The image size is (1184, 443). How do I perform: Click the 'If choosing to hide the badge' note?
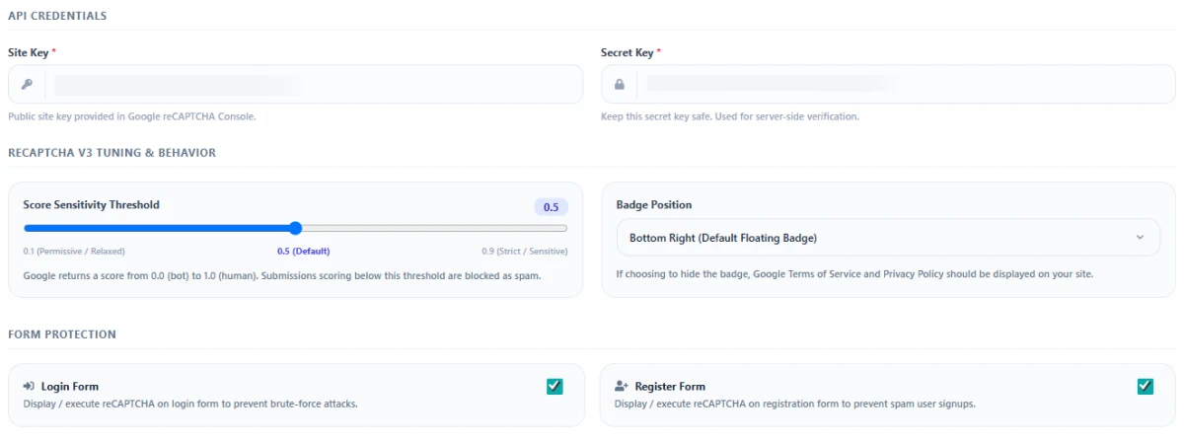(x=854, y=274)
